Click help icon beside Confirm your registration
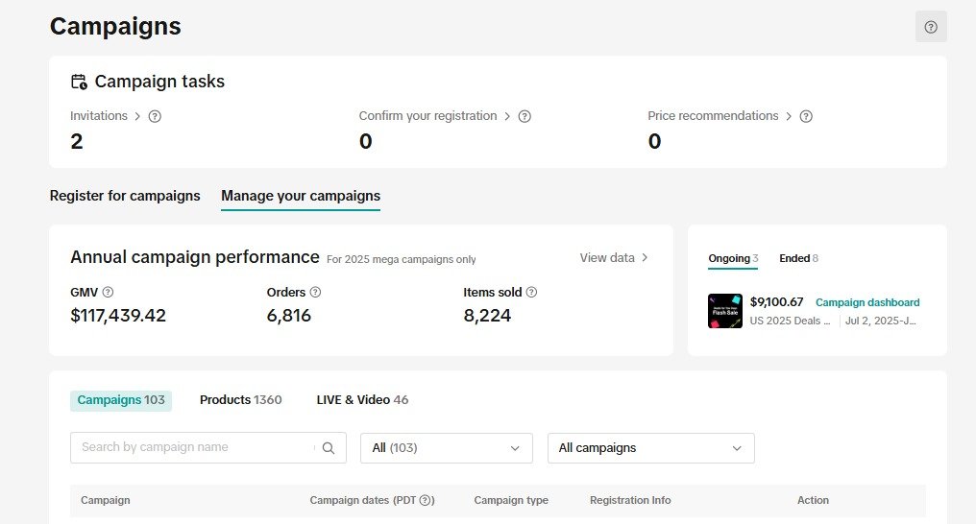976x524 pixels. (x=525, y=116)
